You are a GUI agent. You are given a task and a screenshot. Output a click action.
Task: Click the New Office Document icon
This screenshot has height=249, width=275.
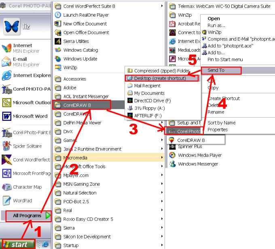coord(58,24)
